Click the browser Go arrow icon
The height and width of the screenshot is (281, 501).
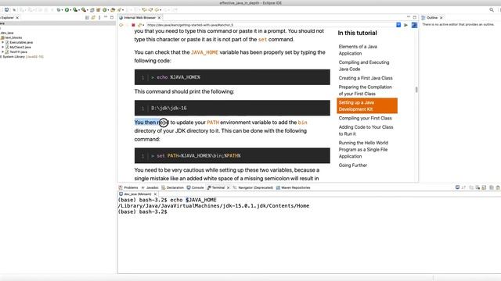tap(405, 25)
